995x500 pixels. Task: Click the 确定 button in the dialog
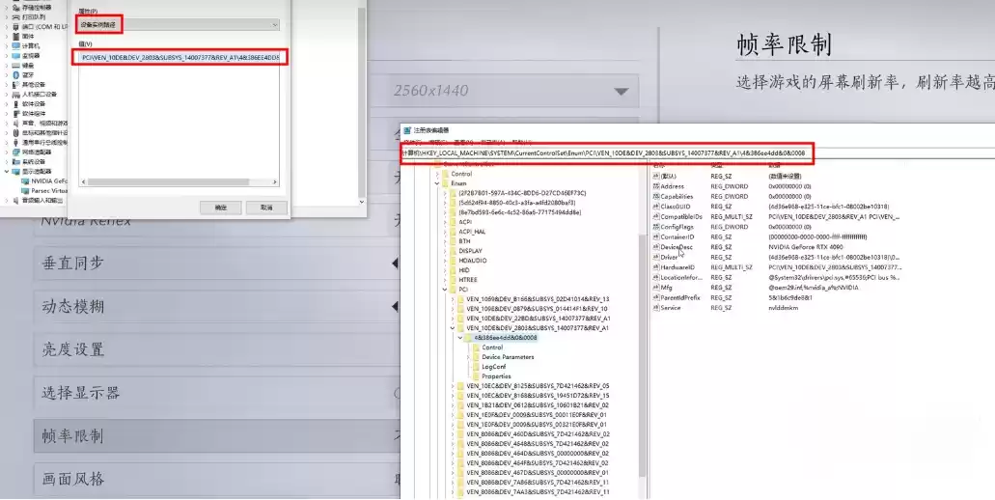221,208
